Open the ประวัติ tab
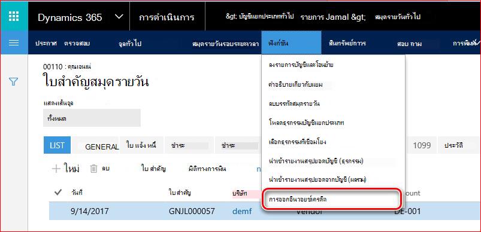The height and width of the screenshot is (232, 481). pyautogui.click(x=453, y=145)
